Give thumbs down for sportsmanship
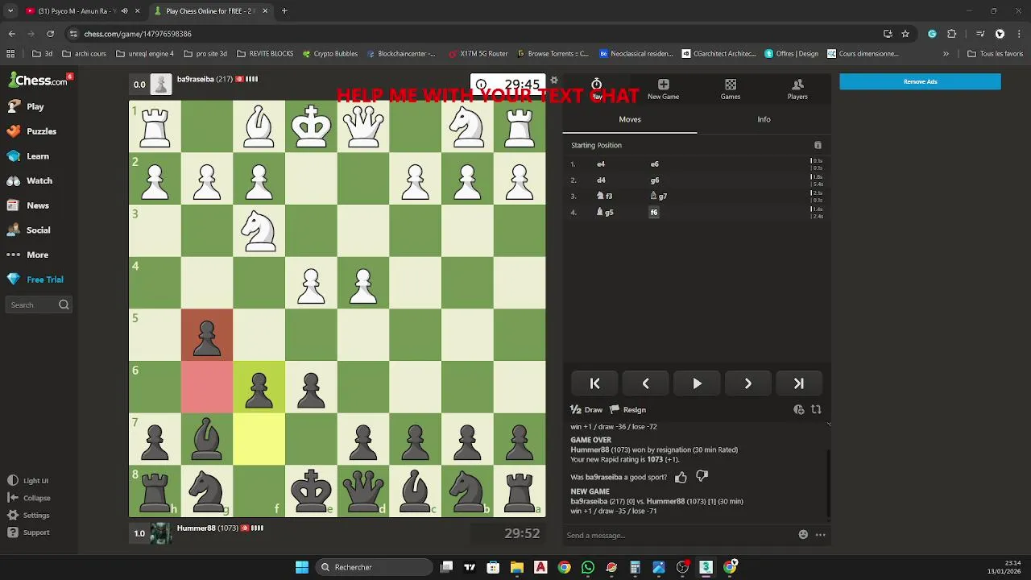The image size is (1031, 580). tap(702, 477)
